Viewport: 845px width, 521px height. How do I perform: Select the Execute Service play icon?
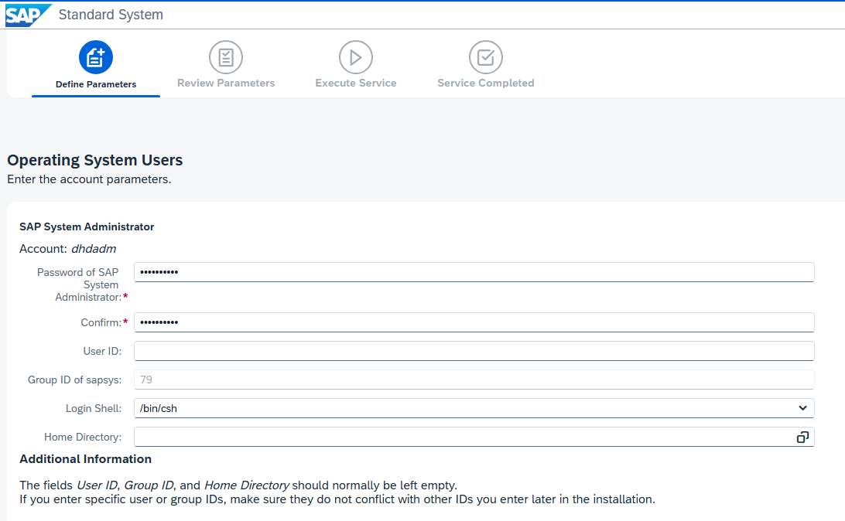pos(356,57)
